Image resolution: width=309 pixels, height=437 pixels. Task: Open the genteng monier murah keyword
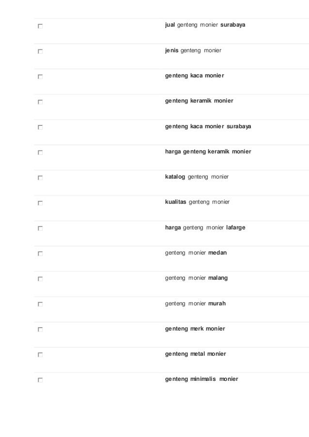(195, 303)
